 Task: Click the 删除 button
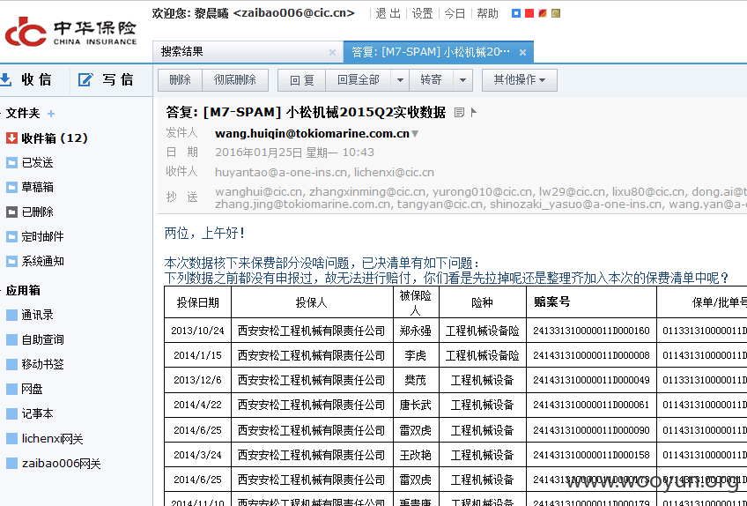(x=180, y=80)
